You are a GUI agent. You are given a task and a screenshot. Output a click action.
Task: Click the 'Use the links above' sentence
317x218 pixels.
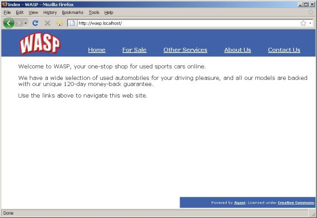click(x=83, y=95)
